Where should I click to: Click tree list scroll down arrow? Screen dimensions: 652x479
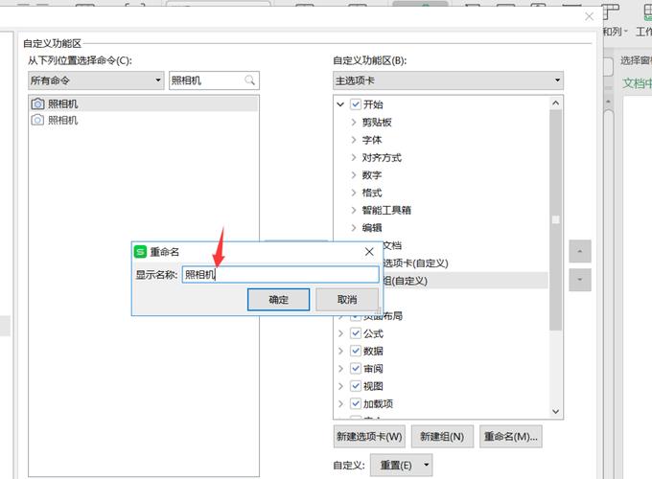[x=555, y=411]
